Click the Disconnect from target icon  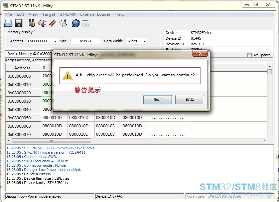pos(42,23)
